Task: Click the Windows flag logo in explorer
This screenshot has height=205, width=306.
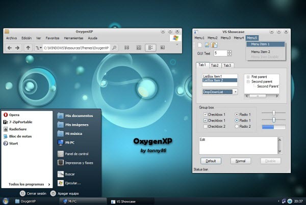Action: pyautogui.click(x=175, y=38)
